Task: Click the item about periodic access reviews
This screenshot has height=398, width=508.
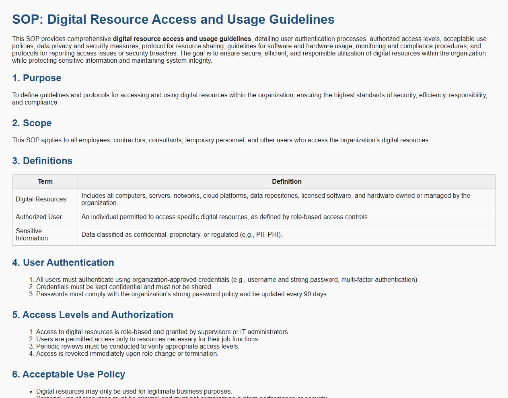Action: (x=138, y=347)
